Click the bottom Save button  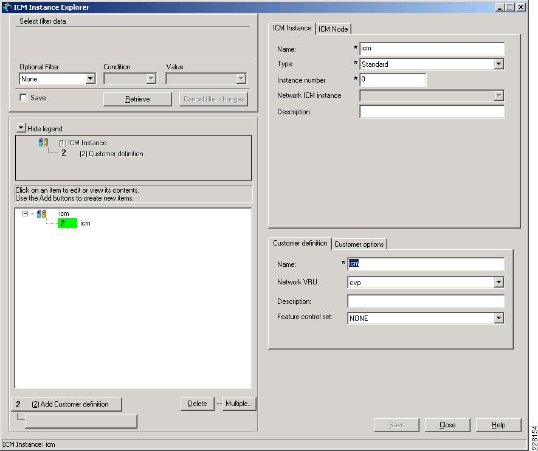point(396,425)
